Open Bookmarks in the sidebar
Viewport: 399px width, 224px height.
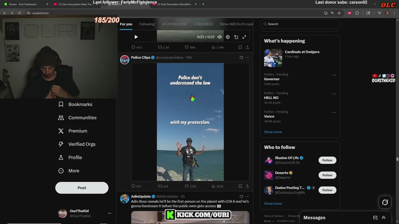75,105
